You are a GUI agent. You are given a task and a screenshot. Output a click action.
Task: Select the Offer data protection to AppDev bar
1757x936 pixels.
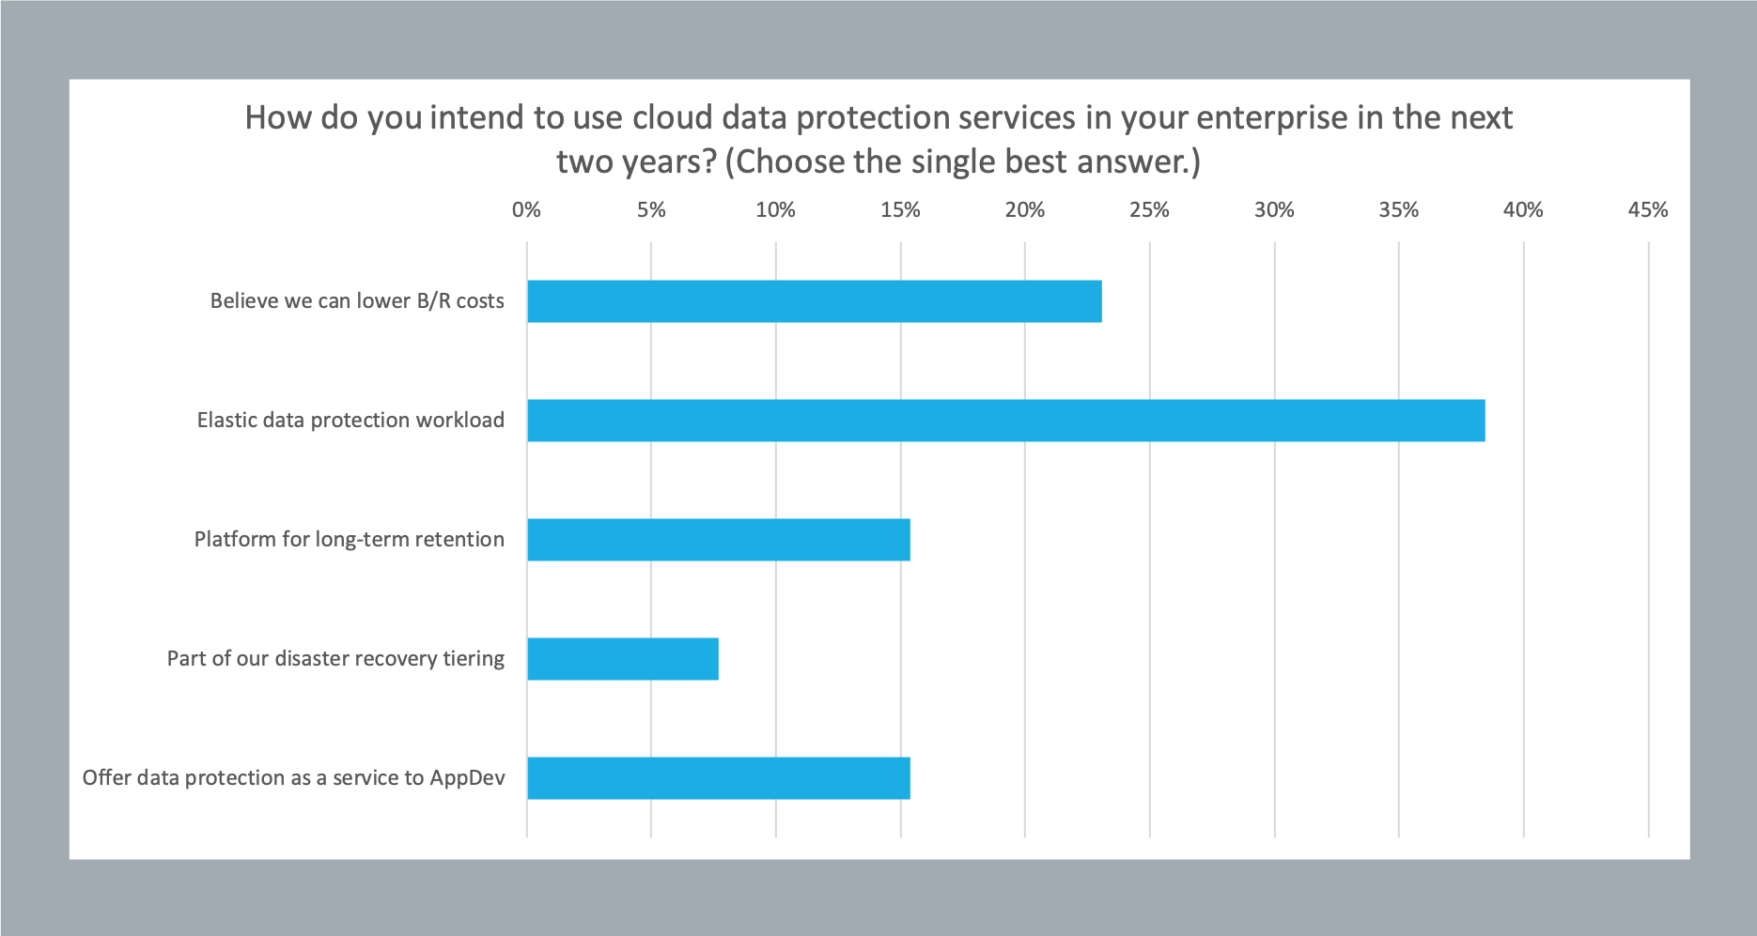[x=718, y=778]
